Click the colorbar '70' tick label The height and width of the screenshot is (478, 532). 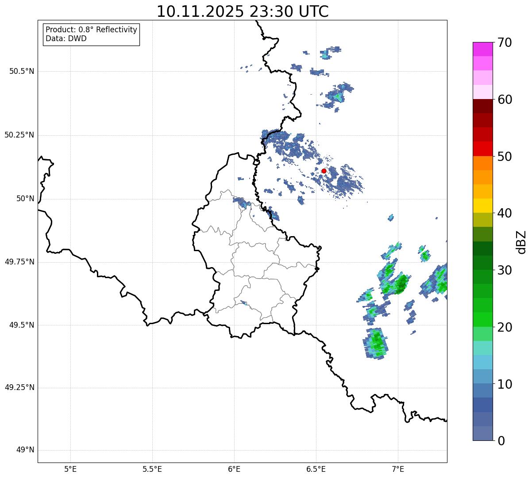click(504, 43)
